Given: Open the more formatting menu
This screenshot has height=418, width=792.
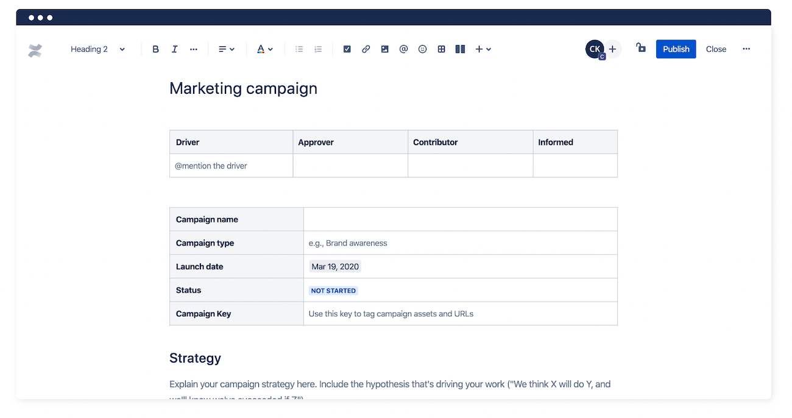Looking at the screenshot, I should [x=194, y=49].
